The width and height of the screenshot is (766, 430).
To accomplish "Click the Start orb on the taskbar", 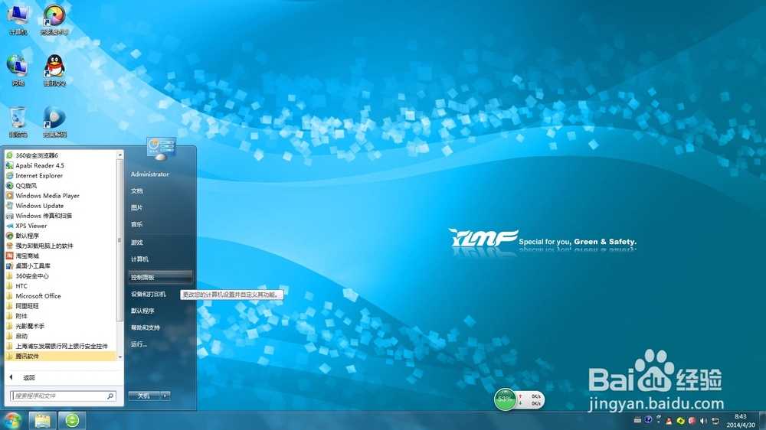I will 13,420.
